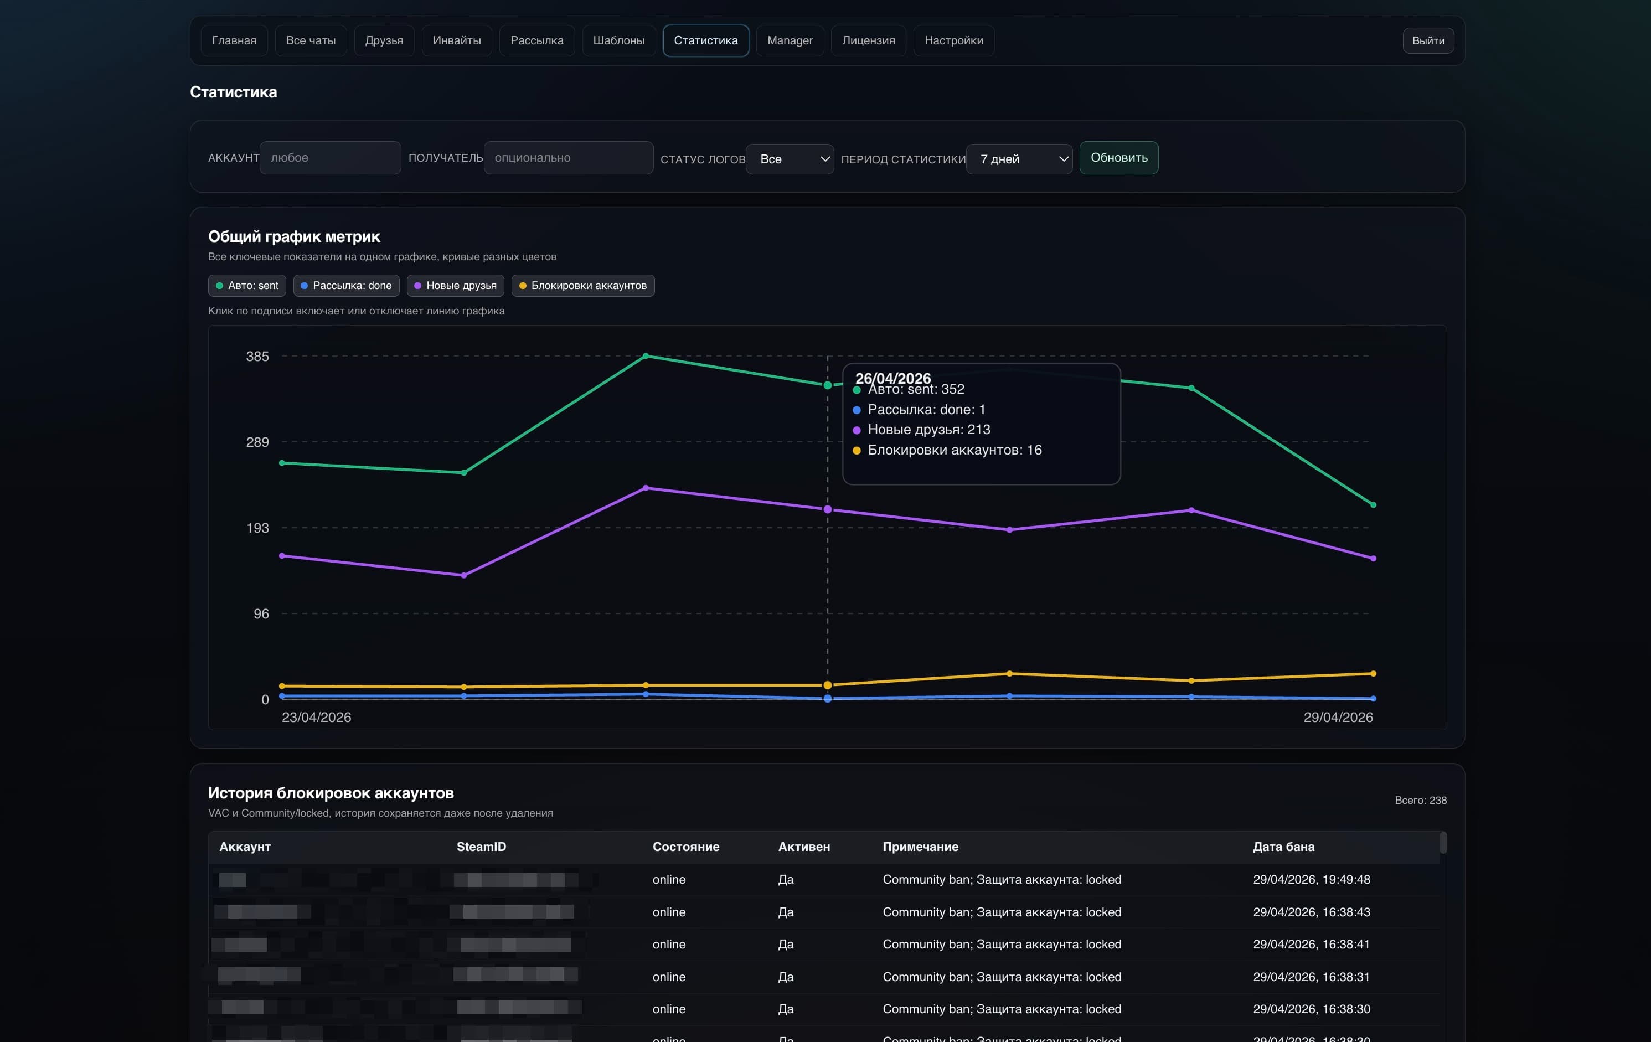Click the Выйти logout button
Viewport: 1651px width, 1042px height.
[x=1428, y=40]
